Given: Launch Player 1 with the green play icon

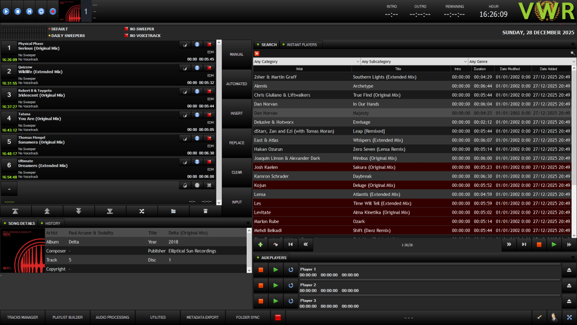Looking at the screenshot, I should (276, 270).
